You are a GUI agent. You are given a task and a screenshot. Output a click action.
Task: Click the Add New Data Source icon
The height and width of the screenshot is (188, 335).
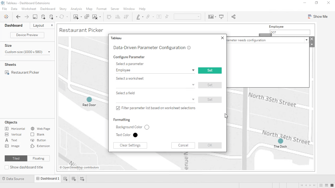(43, 17)
